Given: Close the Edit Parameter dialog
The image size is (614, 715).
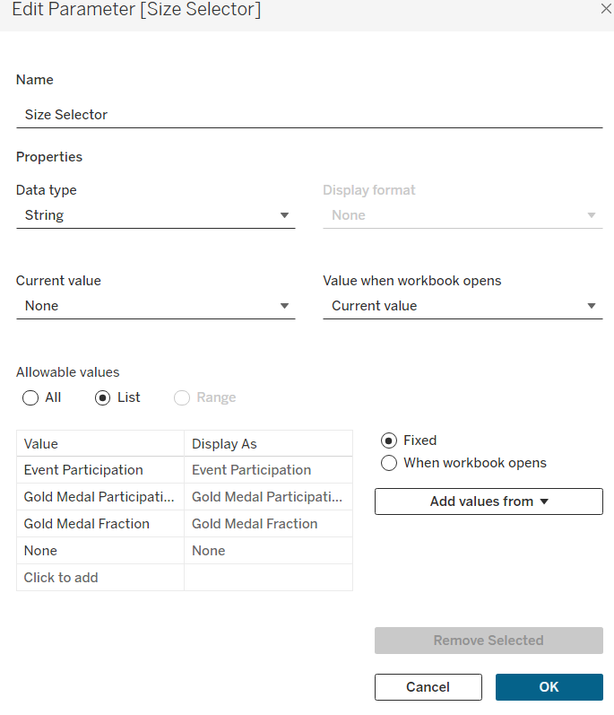Looking at the screenshot, I should (605, 9).
